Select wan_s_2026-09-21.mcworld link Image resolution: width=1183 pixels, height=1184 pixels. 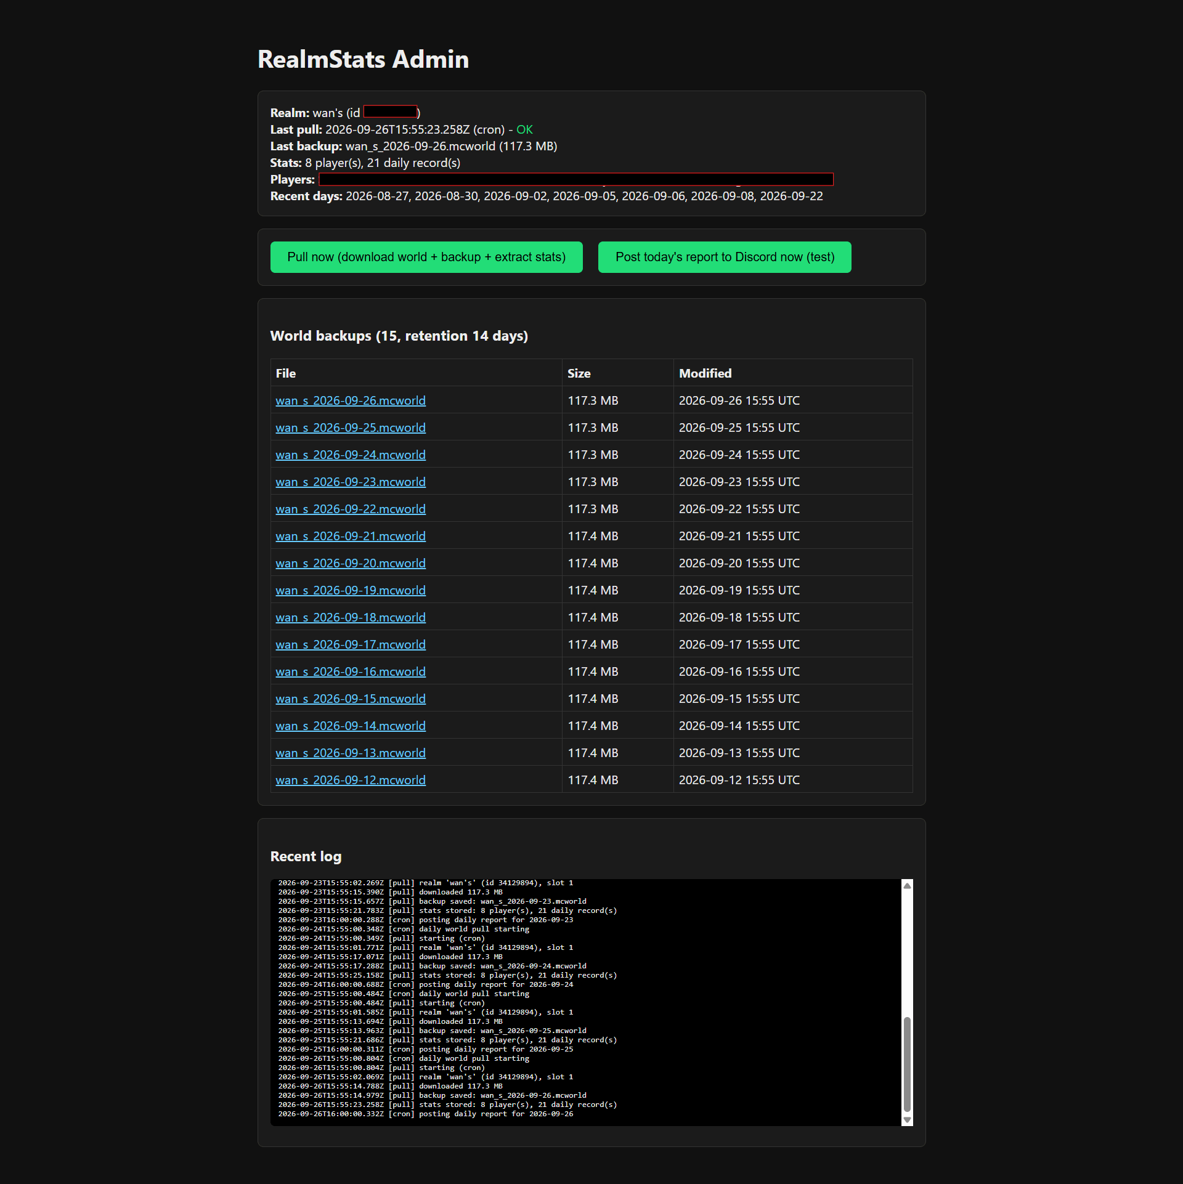tap(351, 536)
